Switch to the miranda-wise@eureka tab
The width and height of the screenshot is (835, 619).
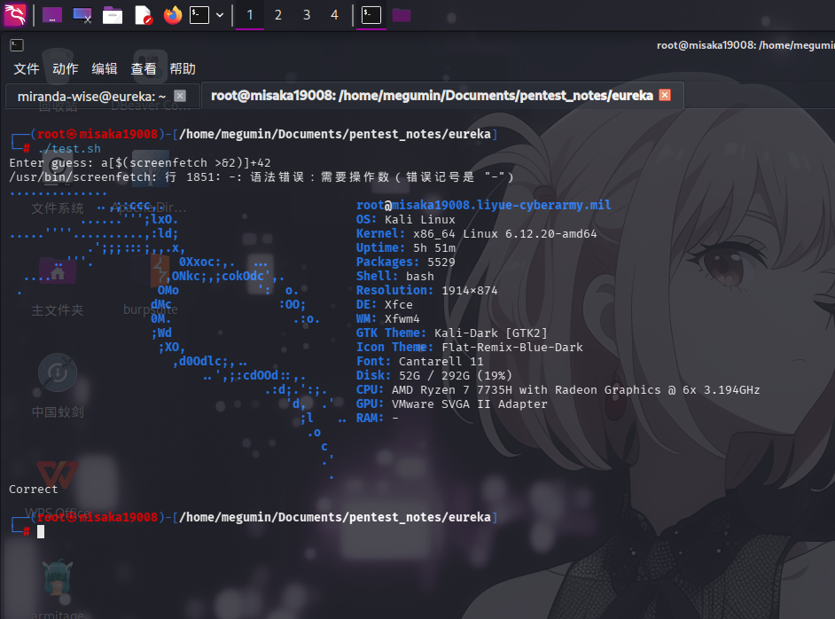tap(91, 97)
